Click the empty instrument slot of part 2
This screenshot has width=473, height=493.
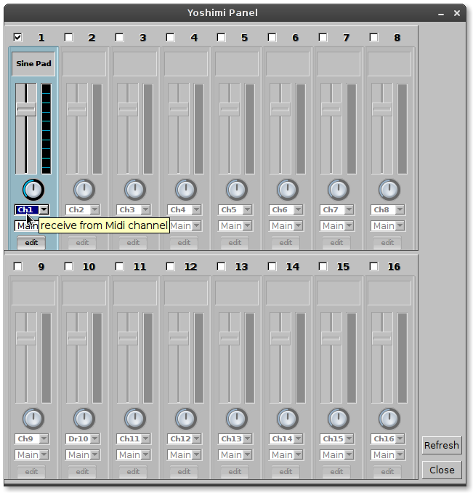coord(84,64)
